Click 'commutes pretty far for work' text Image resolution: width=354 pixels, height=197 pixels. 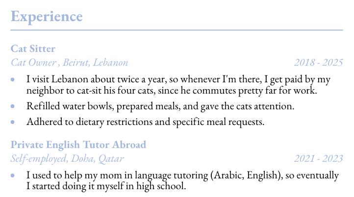click(x=254, y=91)
